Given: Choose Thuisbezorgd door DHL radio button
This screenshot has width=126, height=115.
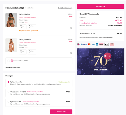Looking at the screenshot, I should 8,92.
